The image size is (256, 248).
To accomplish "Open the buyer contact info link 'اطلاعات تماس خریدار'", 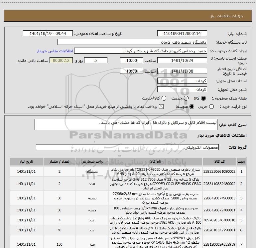I will pos(55,51).
